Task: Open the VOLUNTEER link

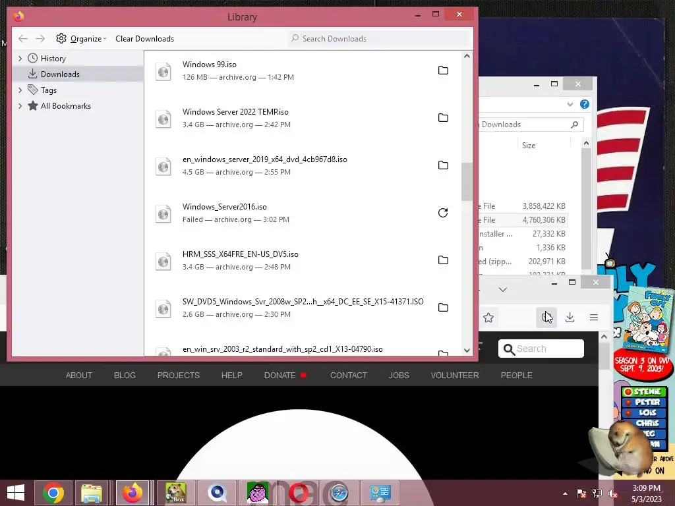Action: [x=455, y=375]
